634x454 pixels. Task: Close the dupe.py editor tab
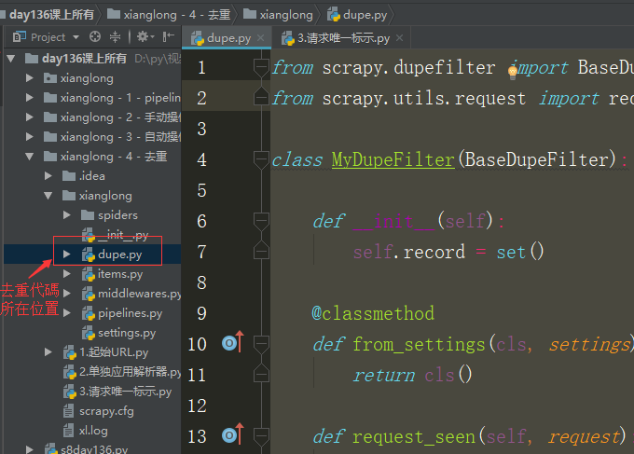(x=262, y=38)
